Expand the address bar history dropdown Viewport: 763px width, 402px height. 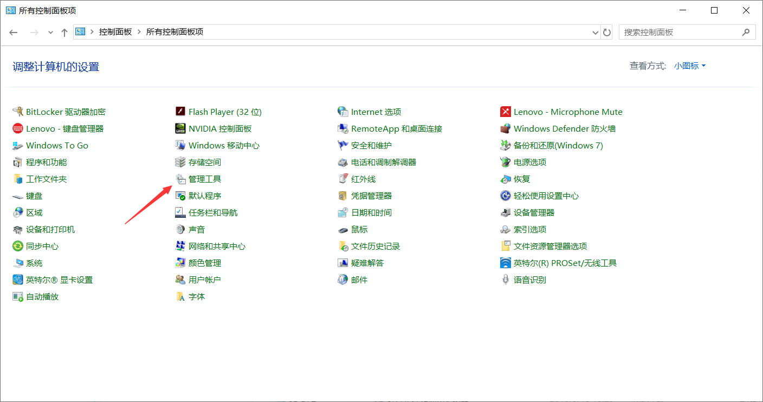pyautogui.click(x=596, y=32)
